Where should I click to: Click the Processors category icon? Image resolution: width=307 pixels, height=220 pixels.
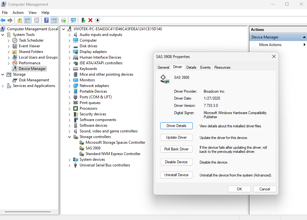point(76,108)
